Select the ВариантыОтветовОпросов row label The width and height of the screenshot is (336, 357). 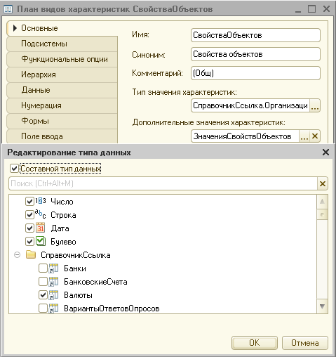[x=112, y=309]
